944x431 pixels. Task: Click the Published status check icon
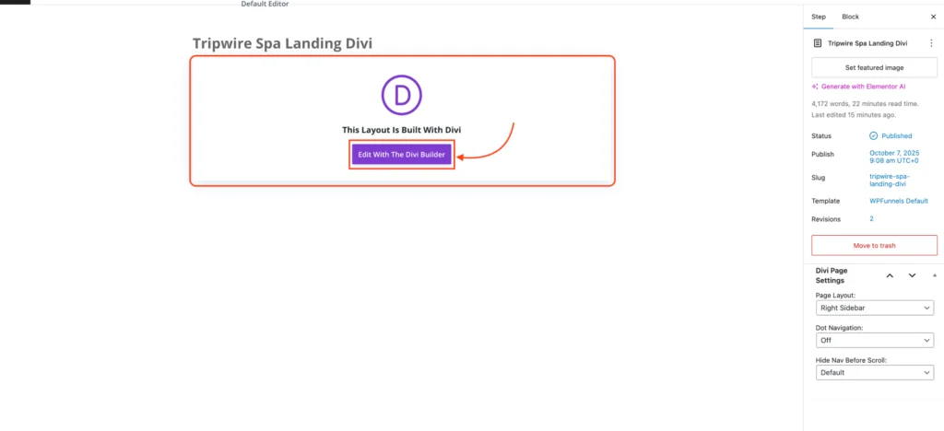(874, 136)
